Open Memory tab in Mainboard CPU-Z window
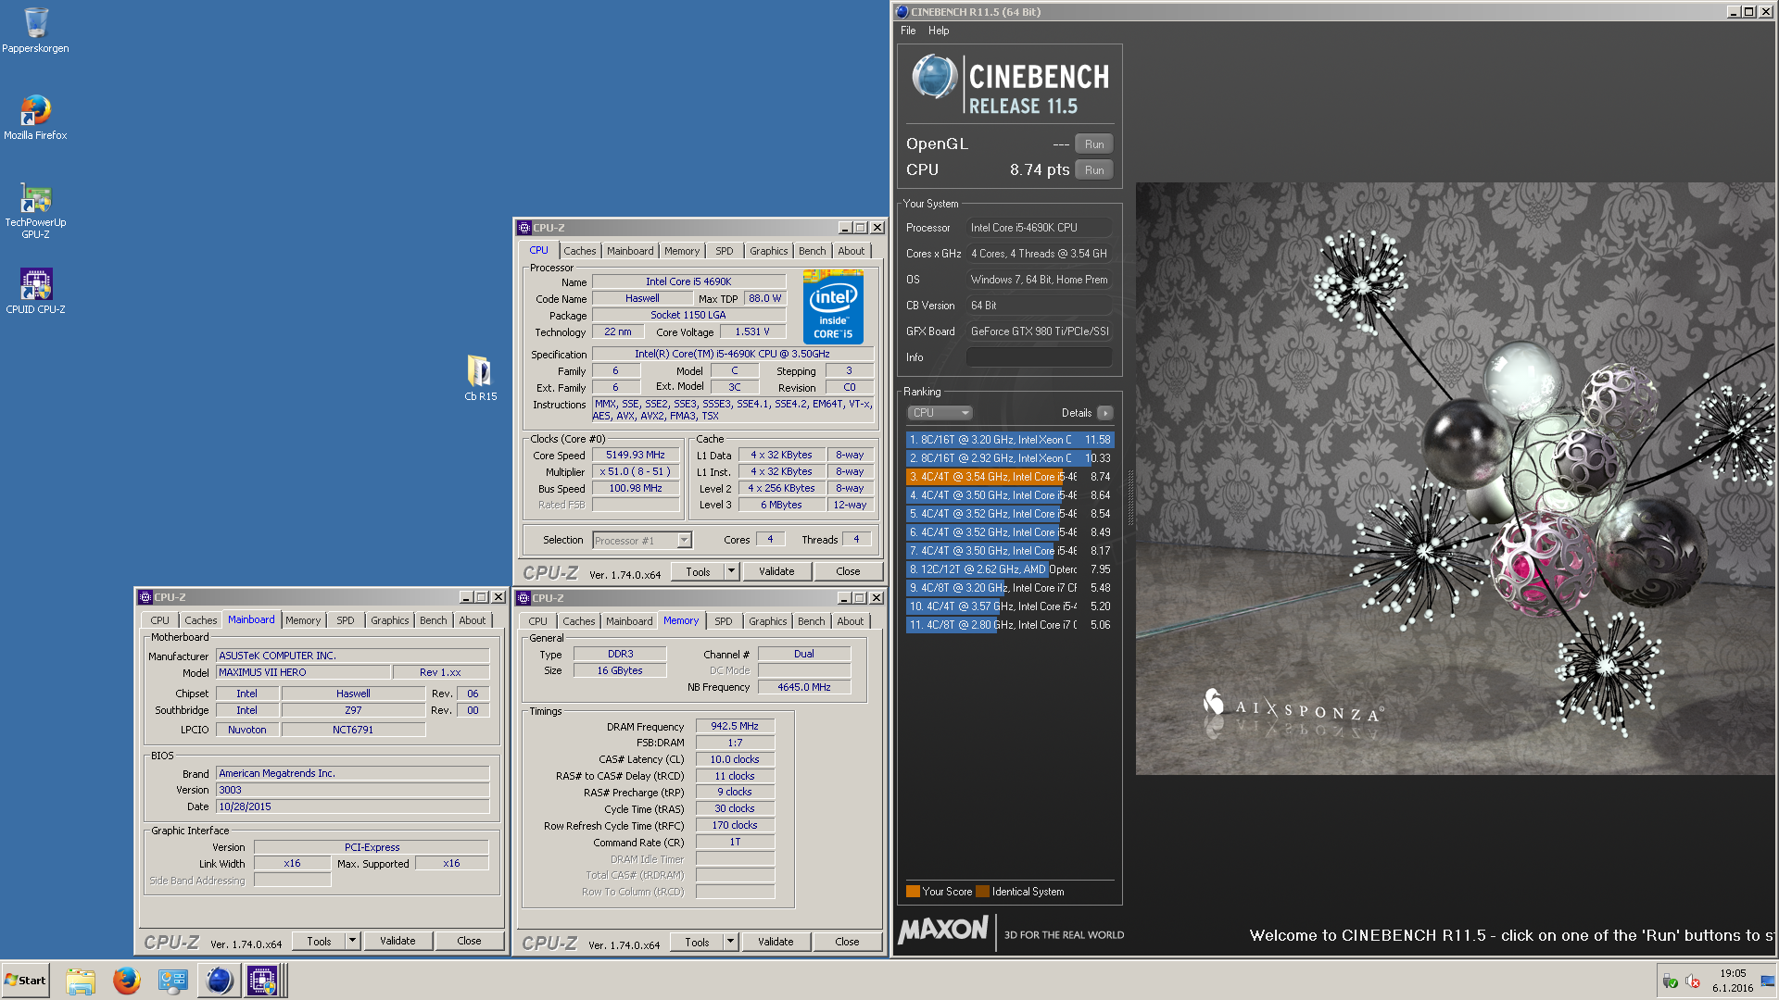Image resolution: width=1779 pixels, height=1000 pixels. coord(303,620)
